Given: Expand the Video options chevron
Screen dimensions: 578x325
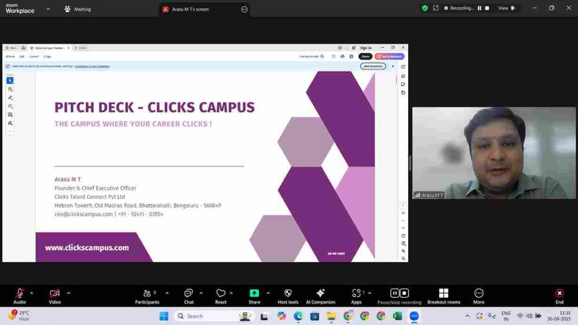Looking at the screenshot, I should (68, 293).
